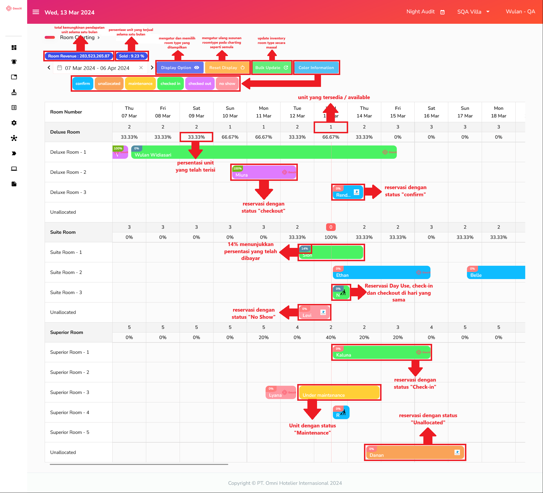Open the settings gear sidebar icon
The image size is (543, 493).
14,123
